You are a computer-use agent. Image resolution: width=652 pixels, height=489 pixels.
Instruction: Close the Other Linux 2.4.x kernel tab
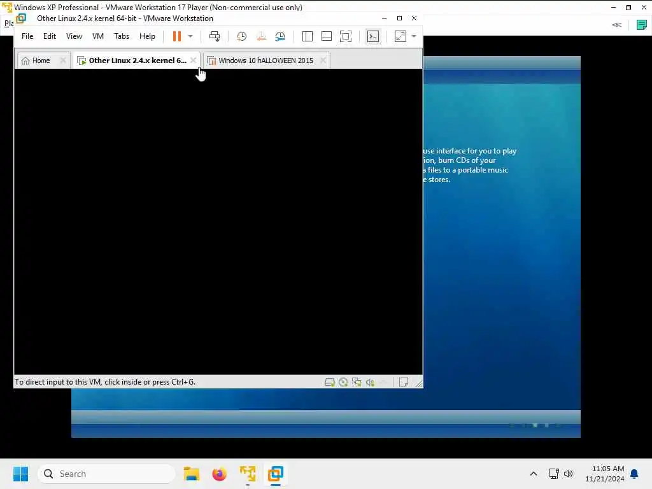click(x=194, y=60)
